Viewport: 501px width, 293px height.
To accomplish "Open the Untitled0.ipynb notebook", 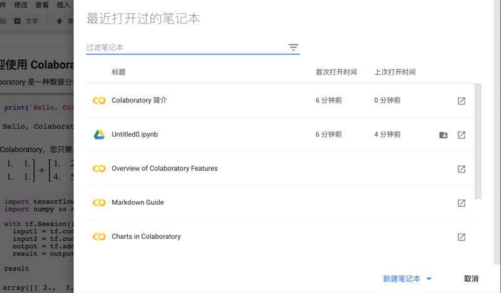I will click(x=135, y=134).
